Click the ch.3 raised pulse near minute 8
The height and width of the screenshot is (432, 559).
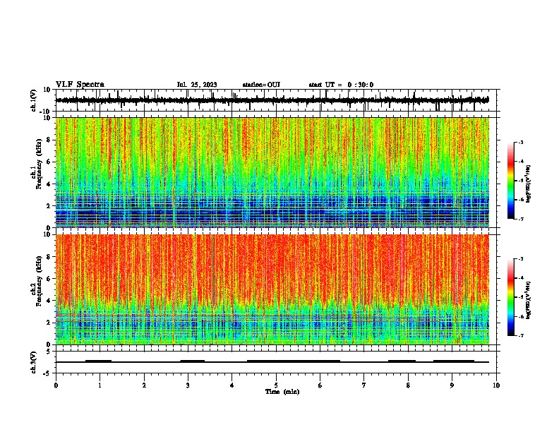(x=402, y=361)
